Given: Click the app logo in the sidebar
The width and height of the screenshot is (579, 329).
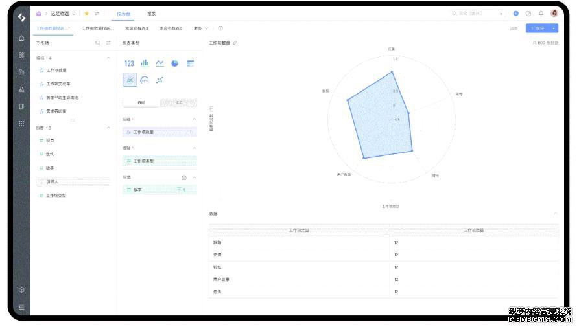Looking at the screenshot, I should pyautogui.click(x=21, y=17).
